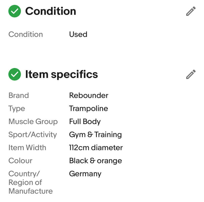Tap the Full Body muscle group value

(85, 122)
